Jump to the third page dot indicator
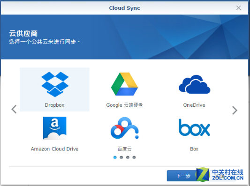 [128, 157]
